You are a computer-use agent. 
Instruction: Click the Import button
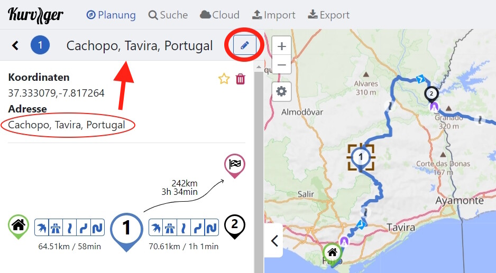[x=273, y=15]
